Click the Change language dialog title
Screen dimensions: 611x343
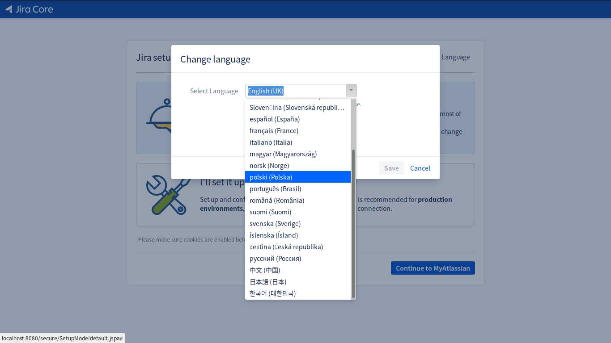tap(215, 59)
